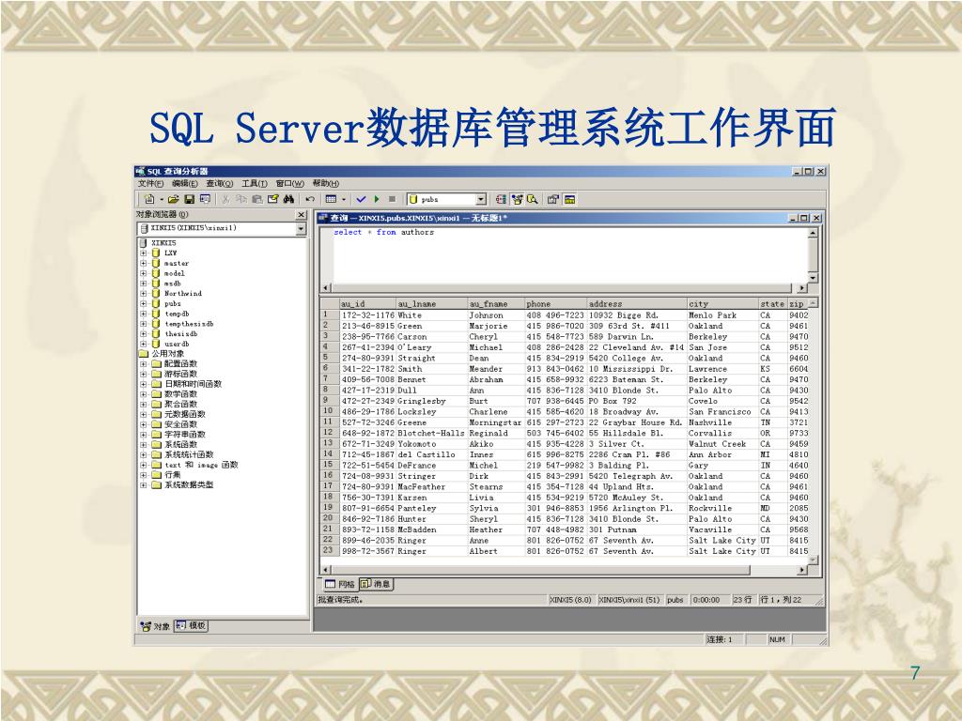Click the au_lname column header
This screenshot has height=721, width=962.
(x=432, y=303)
